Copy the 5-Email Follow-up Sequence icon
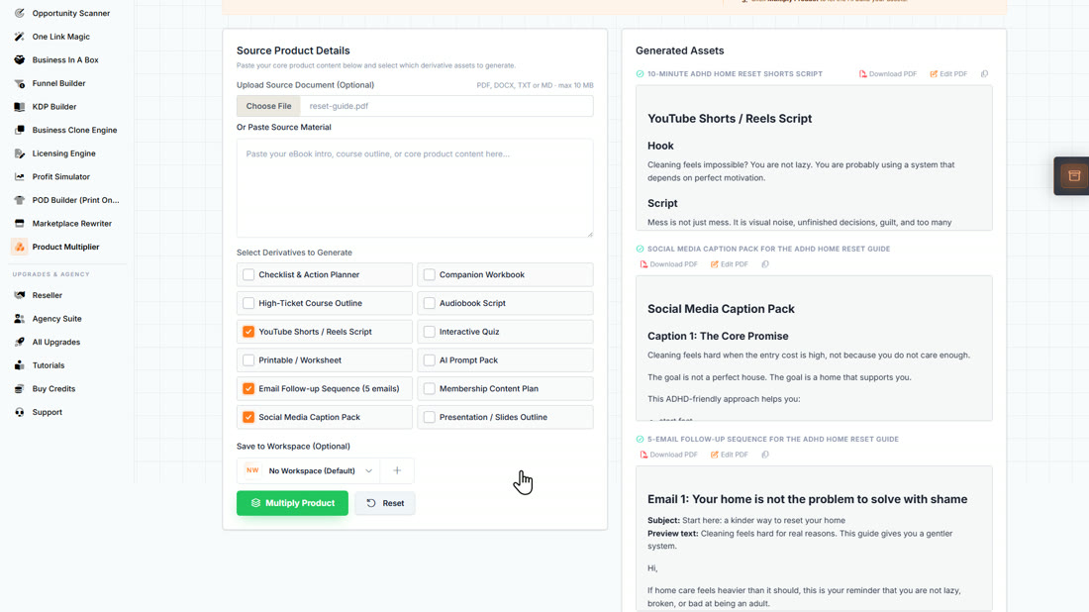The height and width of the screenshot is (612, 1089). 764,455
